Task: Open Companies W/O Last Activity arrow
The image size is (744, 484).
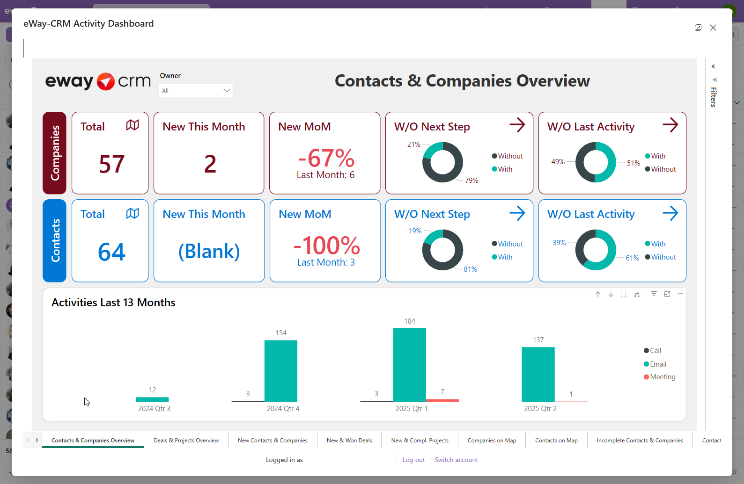Action: (x=670, y=125)
